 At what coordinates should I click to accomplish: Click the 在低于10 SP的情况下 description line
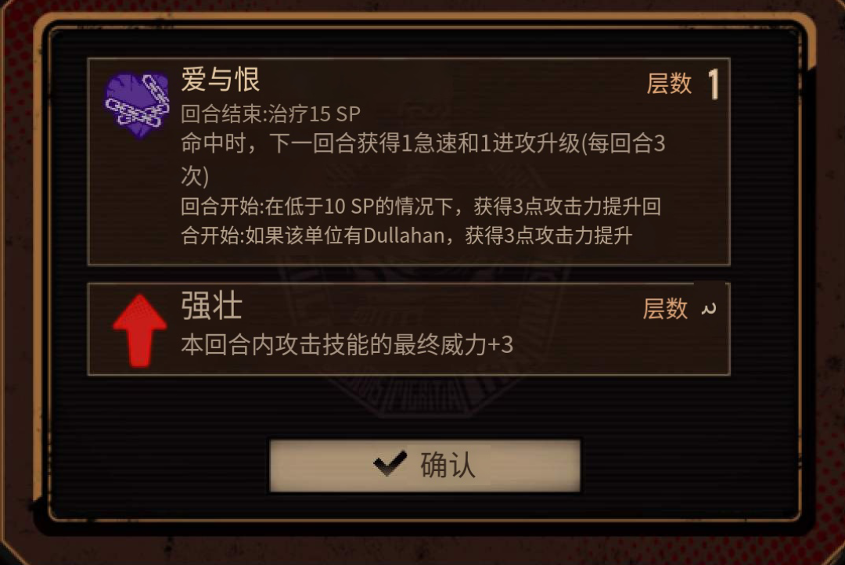click(421, 207)
